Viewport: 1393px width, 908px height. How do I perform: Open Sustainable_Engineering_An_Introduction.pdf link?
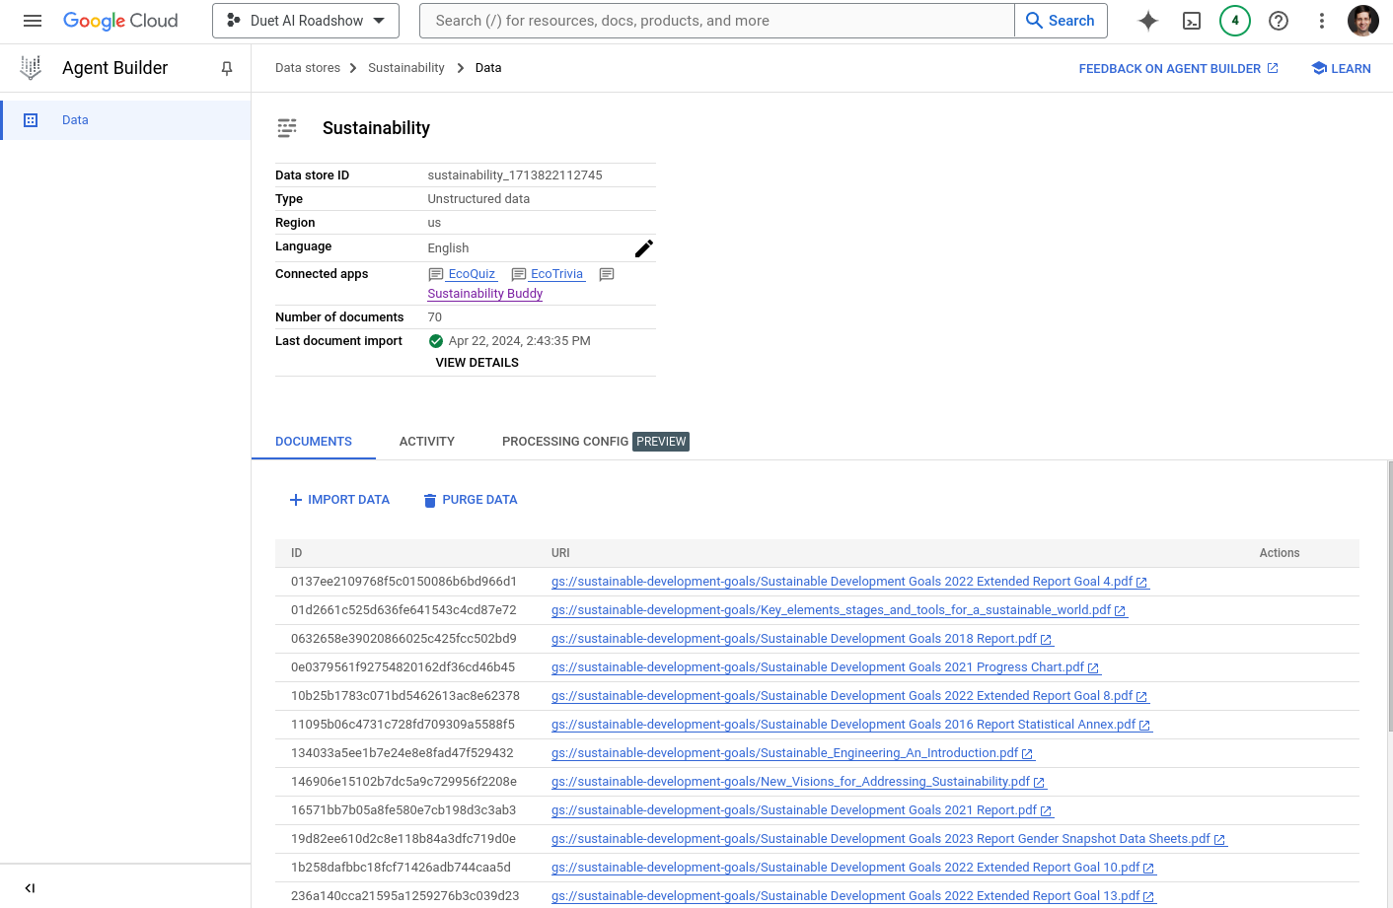click(x=784, y=753)
